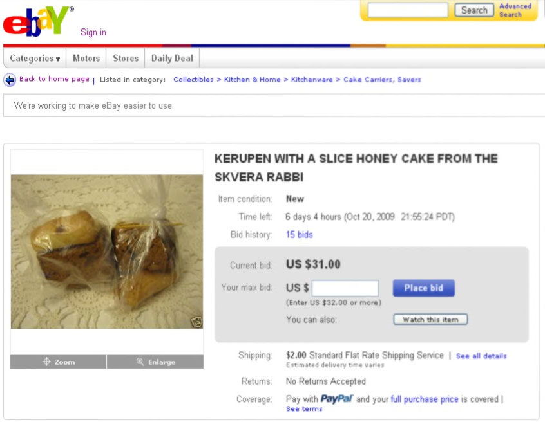Open the 15 bids history link
The height and width of the screenshot is (422, 545).
click(299, 234)
